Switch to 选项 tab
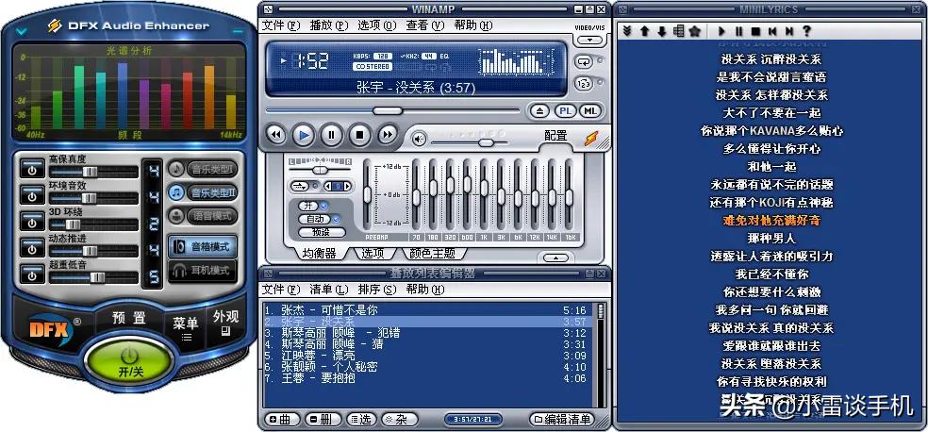928x432 pixels. pos(373,254)
